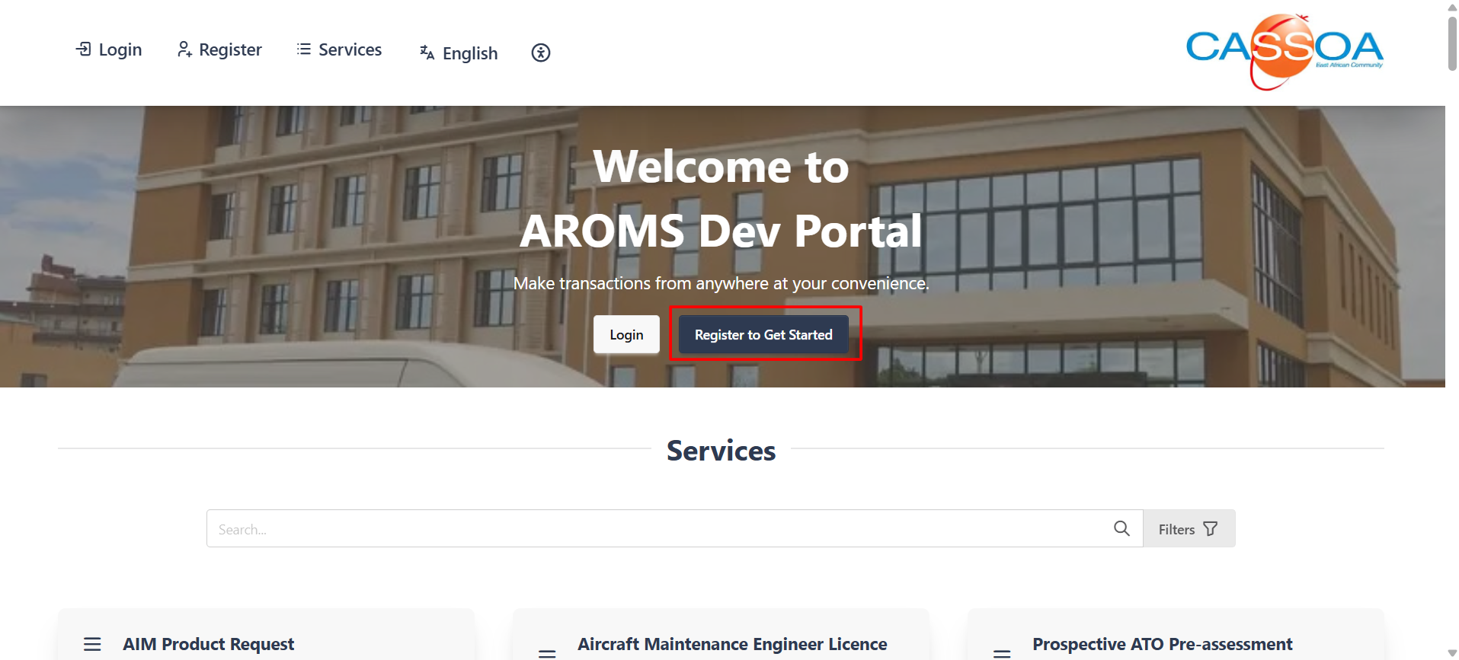Viewport: 1459px width, 660px height.
Task: Click the scrollbar down arrow
Action: coord(1452,654)
